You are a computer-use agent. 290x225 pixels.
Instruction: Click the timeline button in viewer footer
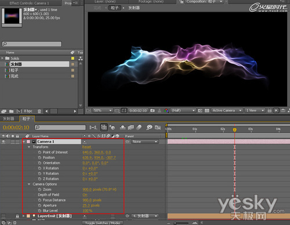[283, 110]
